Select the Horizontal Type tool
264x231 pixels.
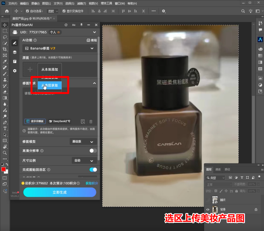pos(5,128)
